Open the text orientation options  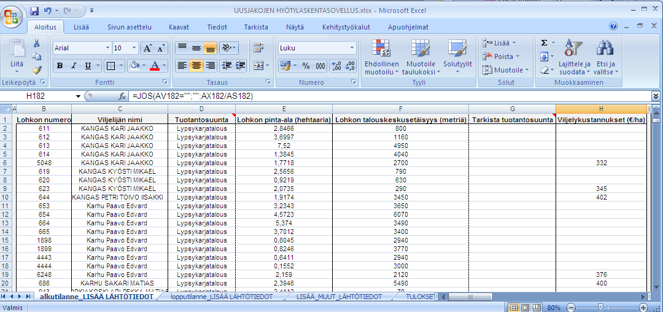229,48
